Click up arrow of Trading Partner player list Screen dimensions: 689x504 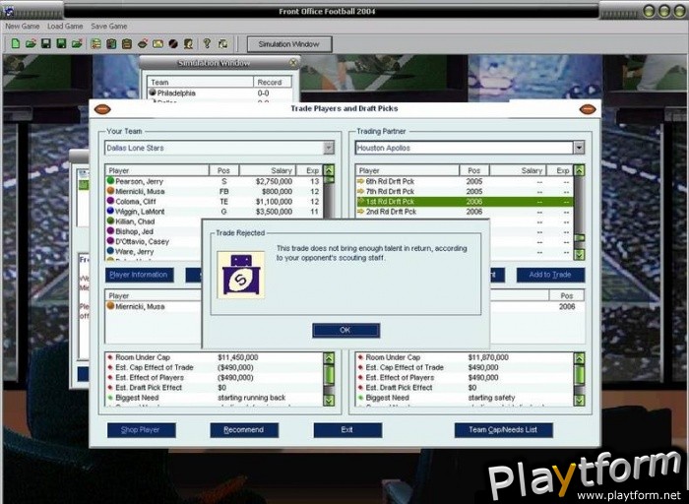579,170
